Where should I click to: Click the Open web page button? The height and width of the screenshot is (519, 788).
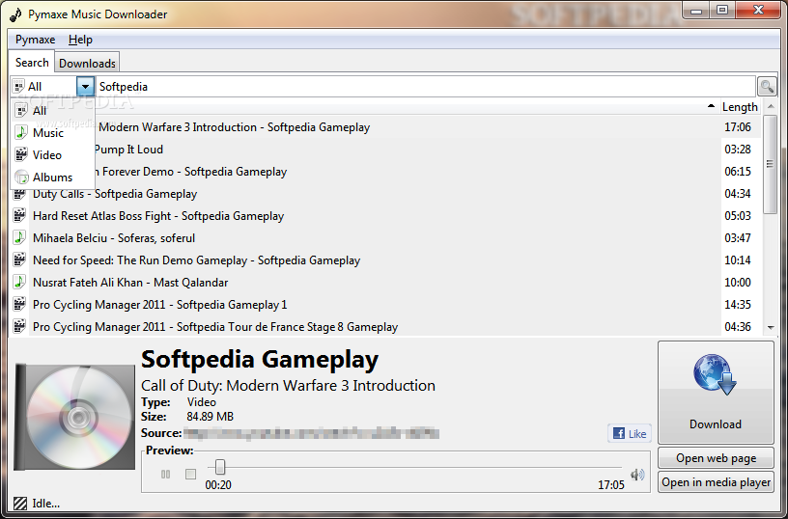(x=716, y=458)
